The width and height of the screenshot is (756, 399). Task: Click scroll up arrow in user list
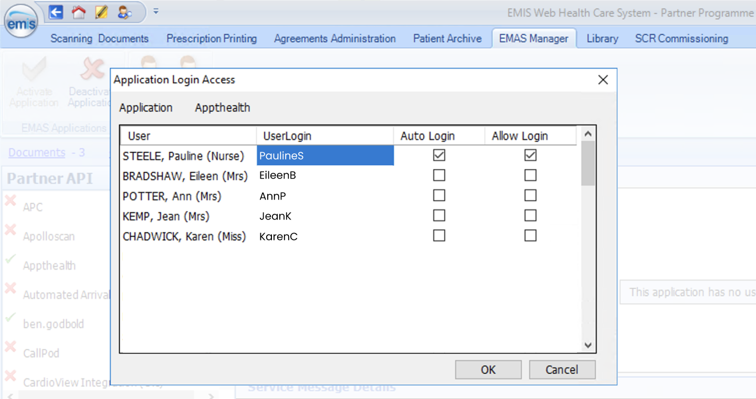pyautogui.click(x=588, y=133)
